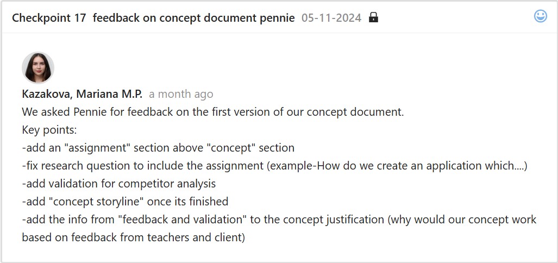
Task: Click the "Key points:" line
Action: [50, 130]
